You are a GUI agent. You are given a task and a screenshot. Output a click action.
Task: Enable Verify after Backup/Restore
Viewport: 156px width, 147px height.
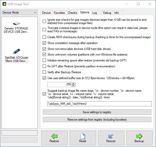click(44, 72)
